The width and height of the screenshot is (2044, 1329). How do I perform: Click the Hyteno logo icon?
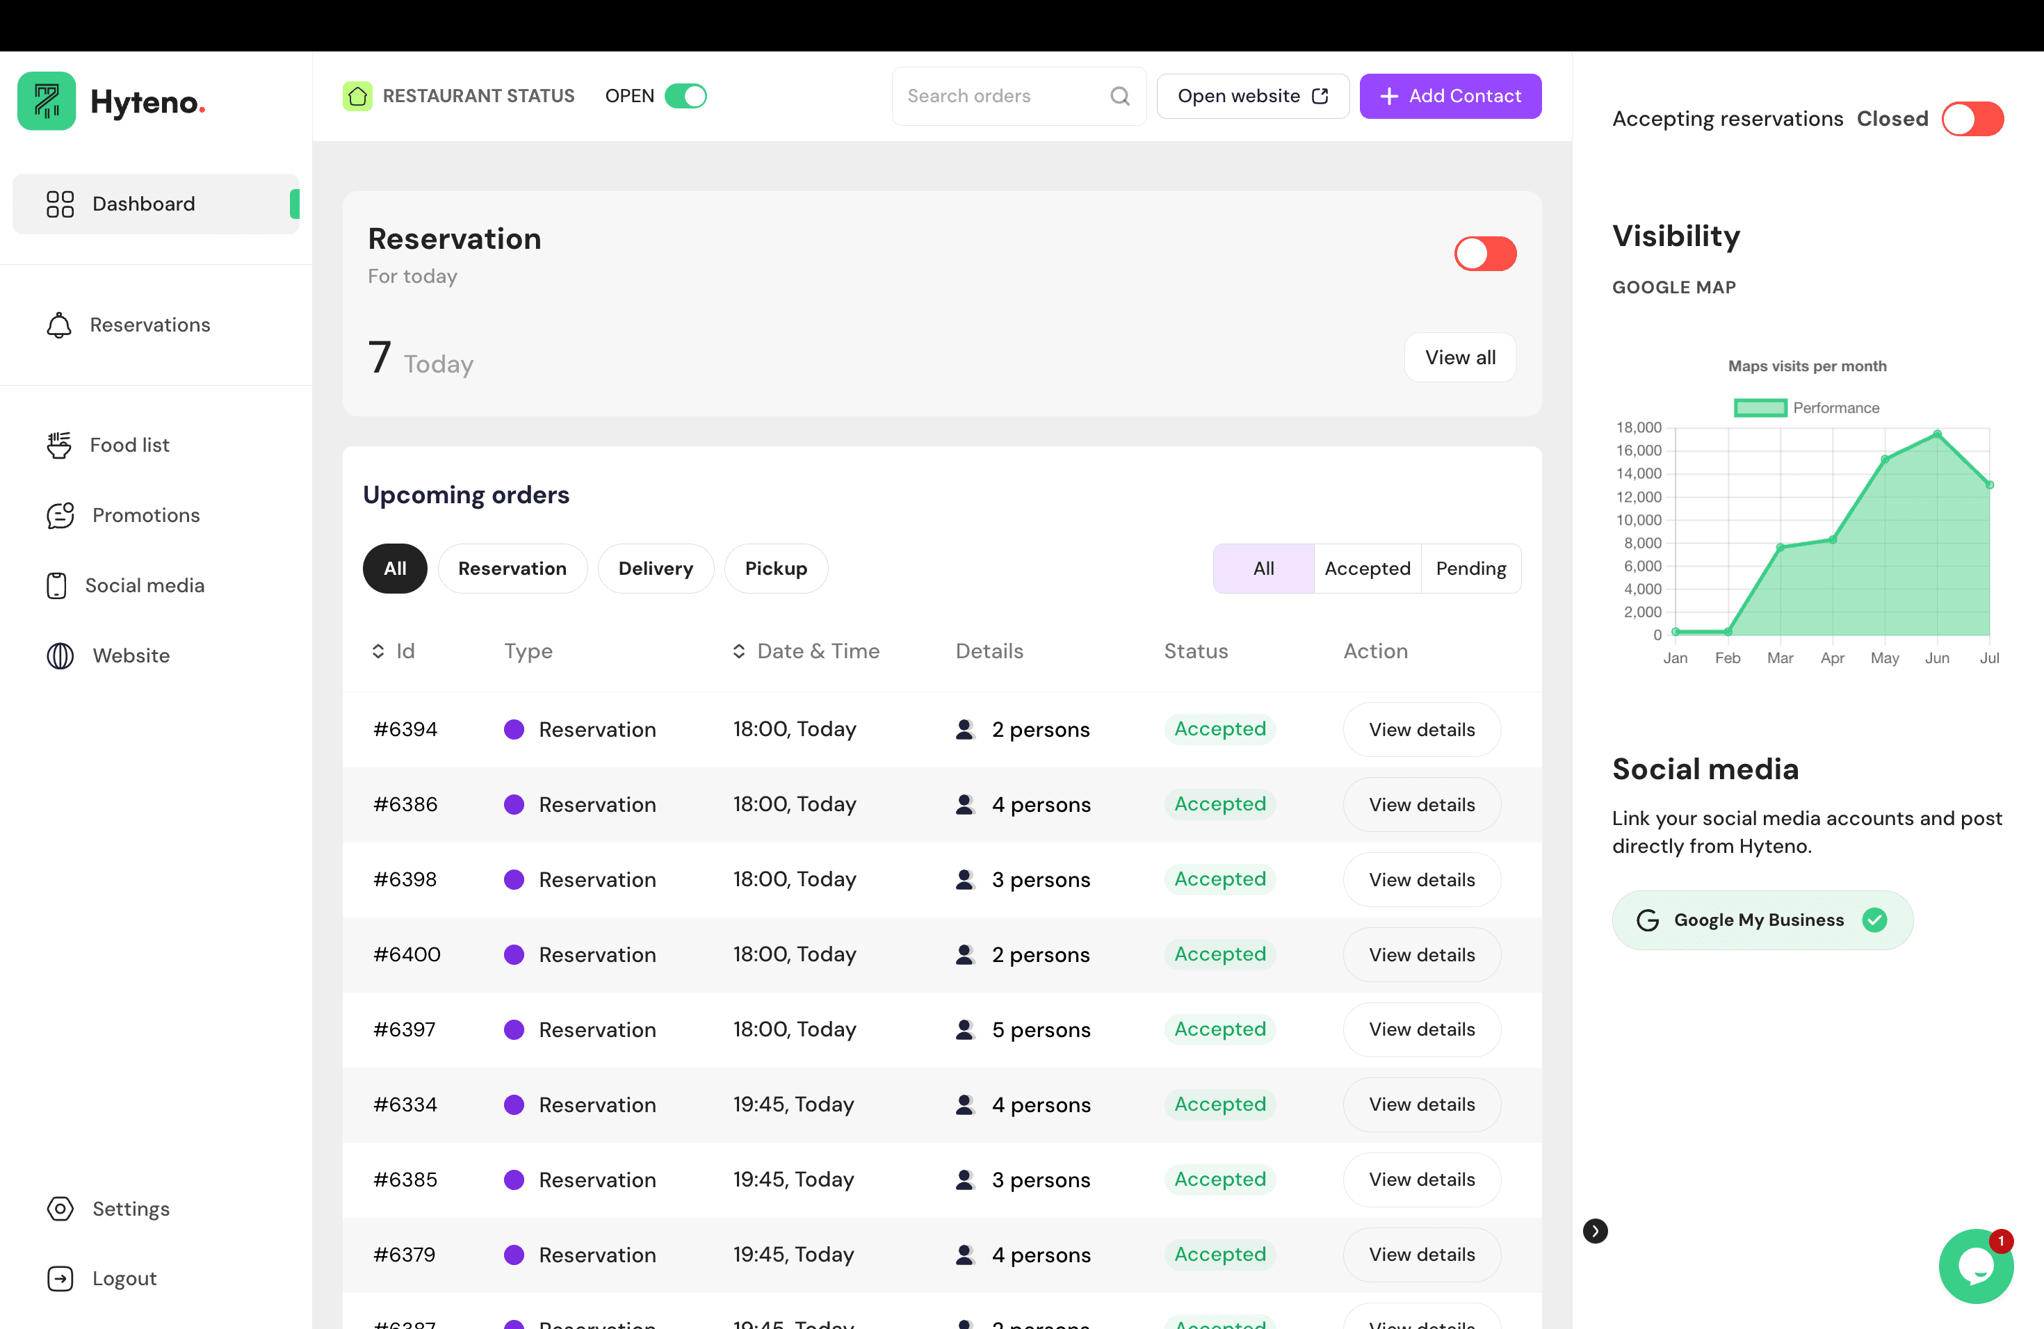(x=47, y=101)
